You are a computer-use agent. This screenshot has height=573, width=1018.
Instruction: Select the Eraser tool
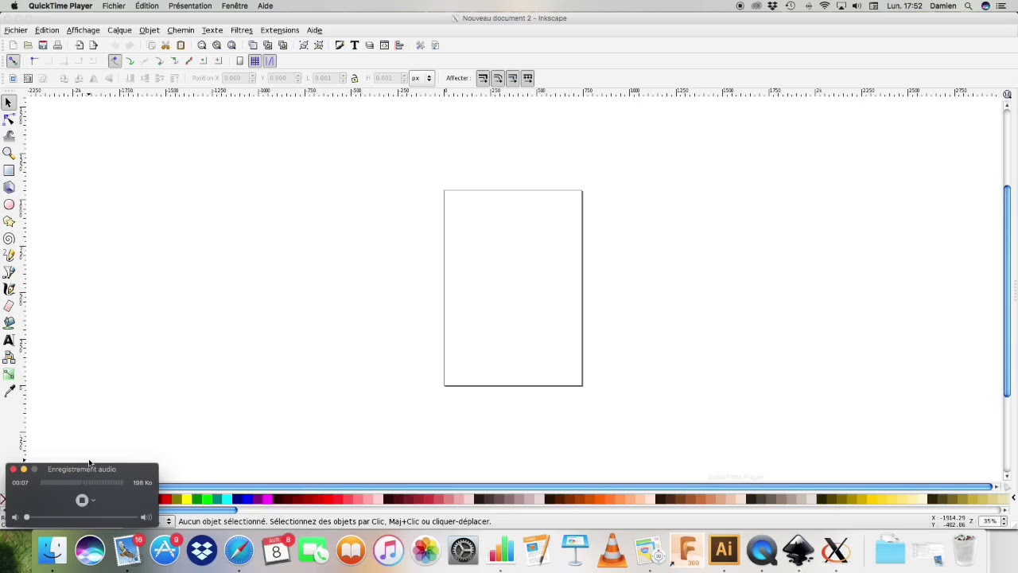9,306
